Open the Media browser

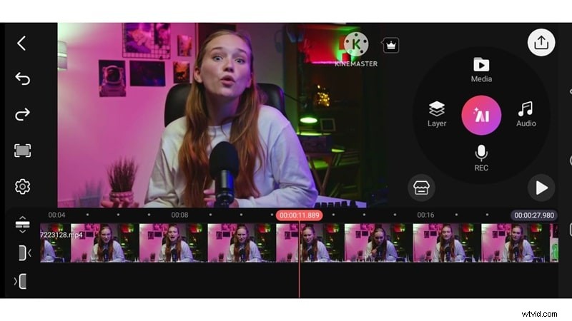(481, 70)
